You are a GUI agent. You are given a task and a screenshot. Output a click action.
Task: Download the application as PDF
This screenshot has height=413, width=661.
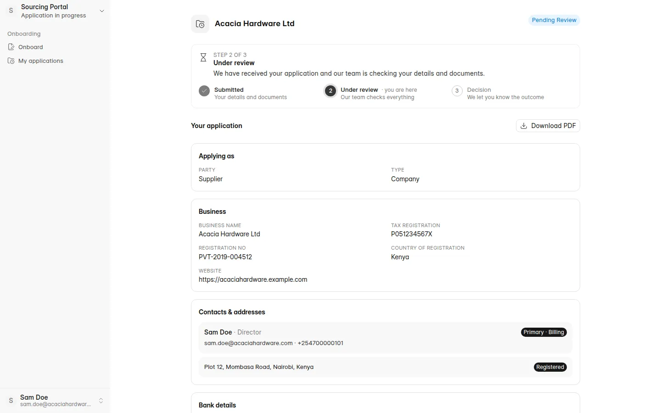[x=548, y=126]
